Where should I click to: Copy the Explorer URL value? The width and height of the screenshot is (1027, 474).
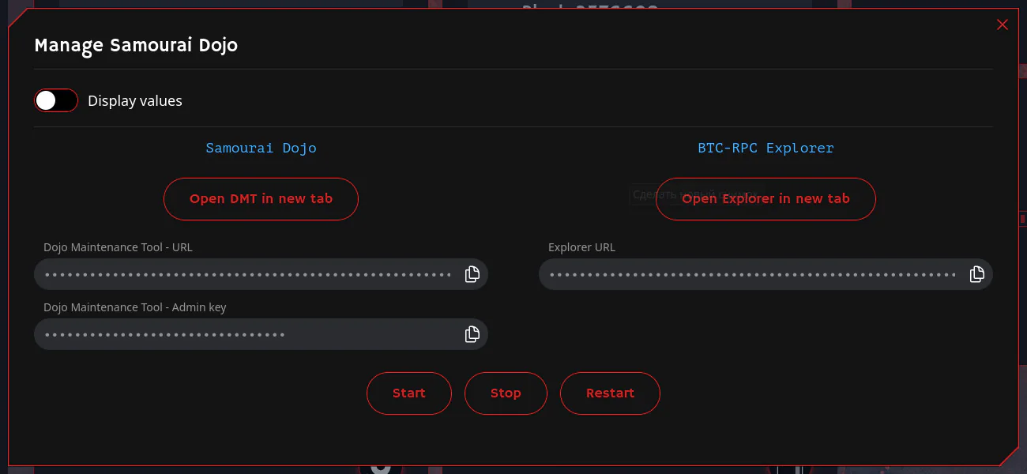click(976, 274)
